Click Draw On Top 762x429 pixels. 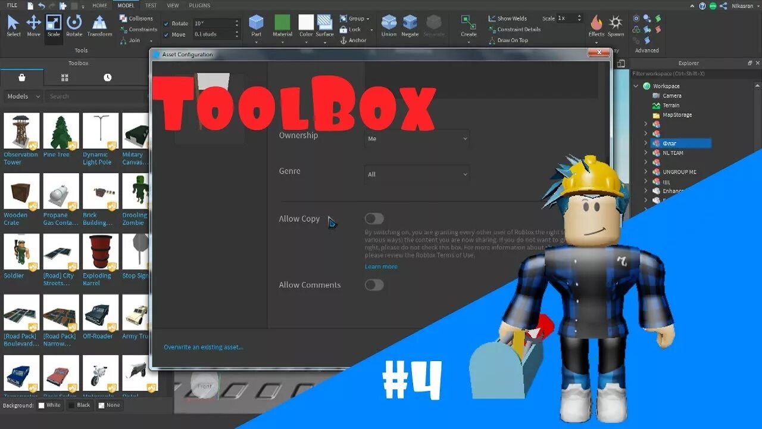point(508,41)
